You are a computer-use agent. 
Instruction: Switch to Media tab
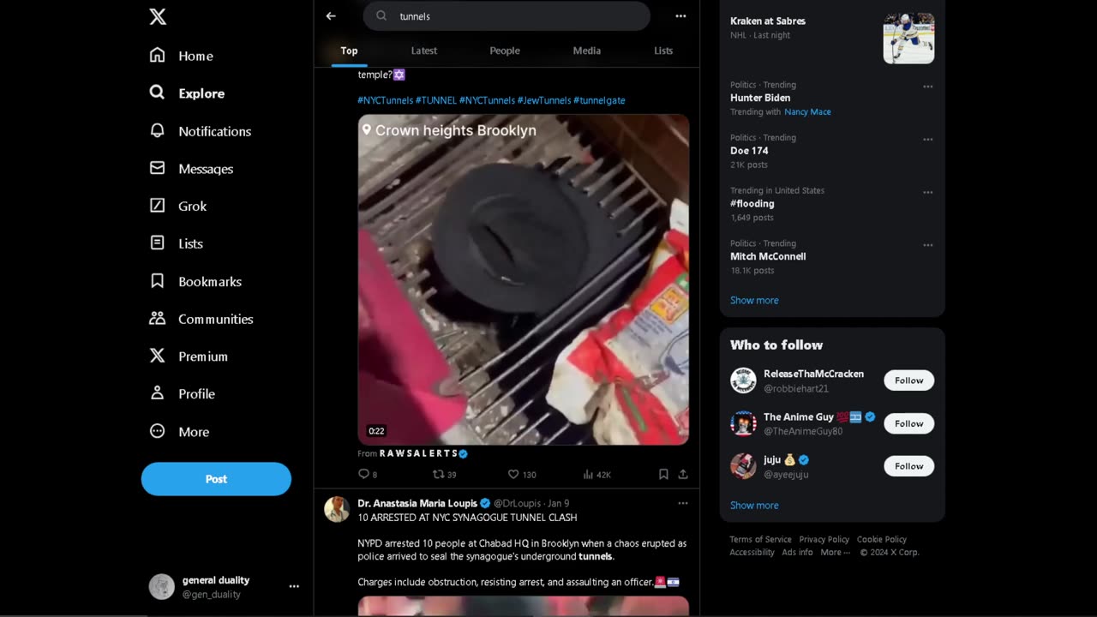coord(587,51)
